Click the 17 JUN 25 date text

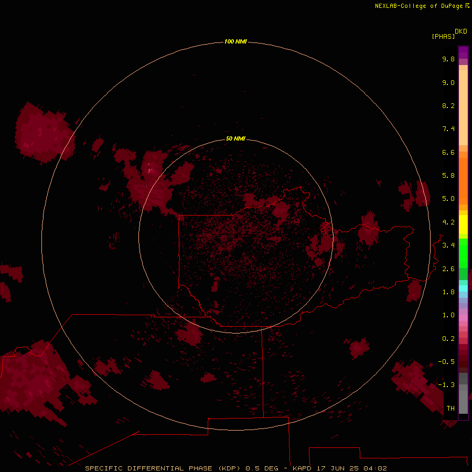tap(337, 468)
